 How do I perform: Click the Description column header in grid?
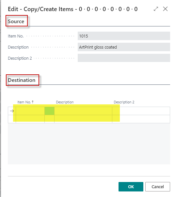pyautogui.click(x=65, y=102)
